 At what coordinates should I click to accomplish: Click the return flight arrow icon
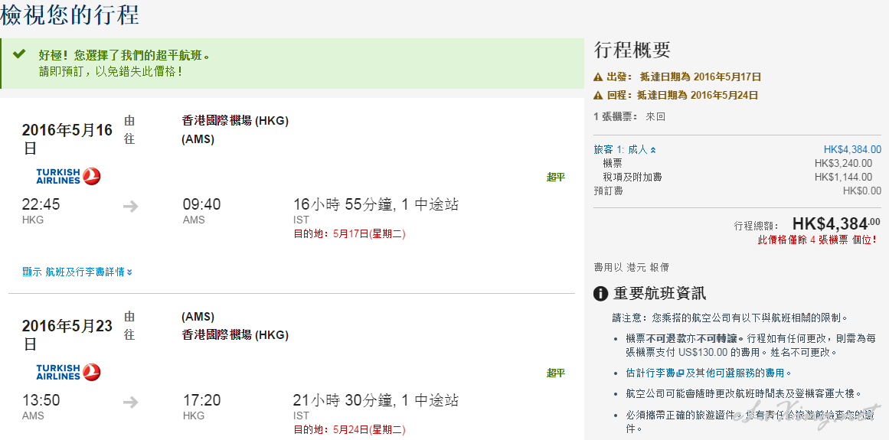coord(130,402)
